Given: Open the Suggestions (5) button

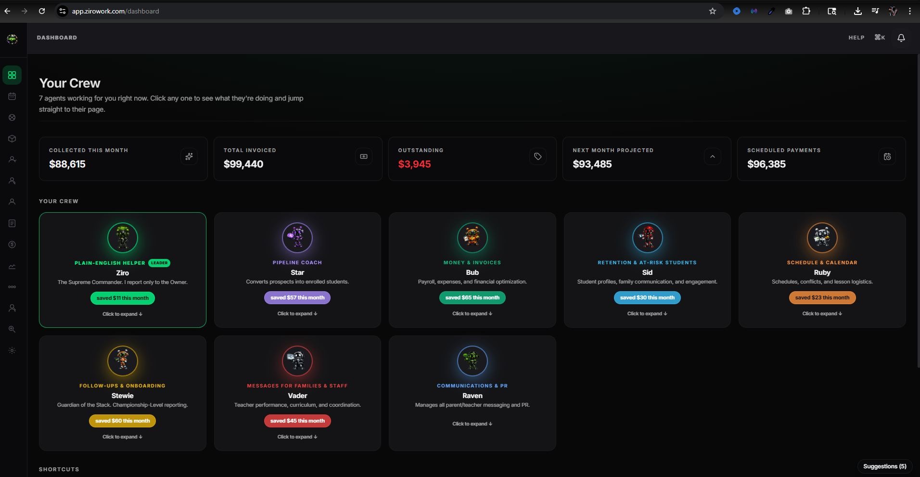Looking at the screenshot, I should 885,466.
